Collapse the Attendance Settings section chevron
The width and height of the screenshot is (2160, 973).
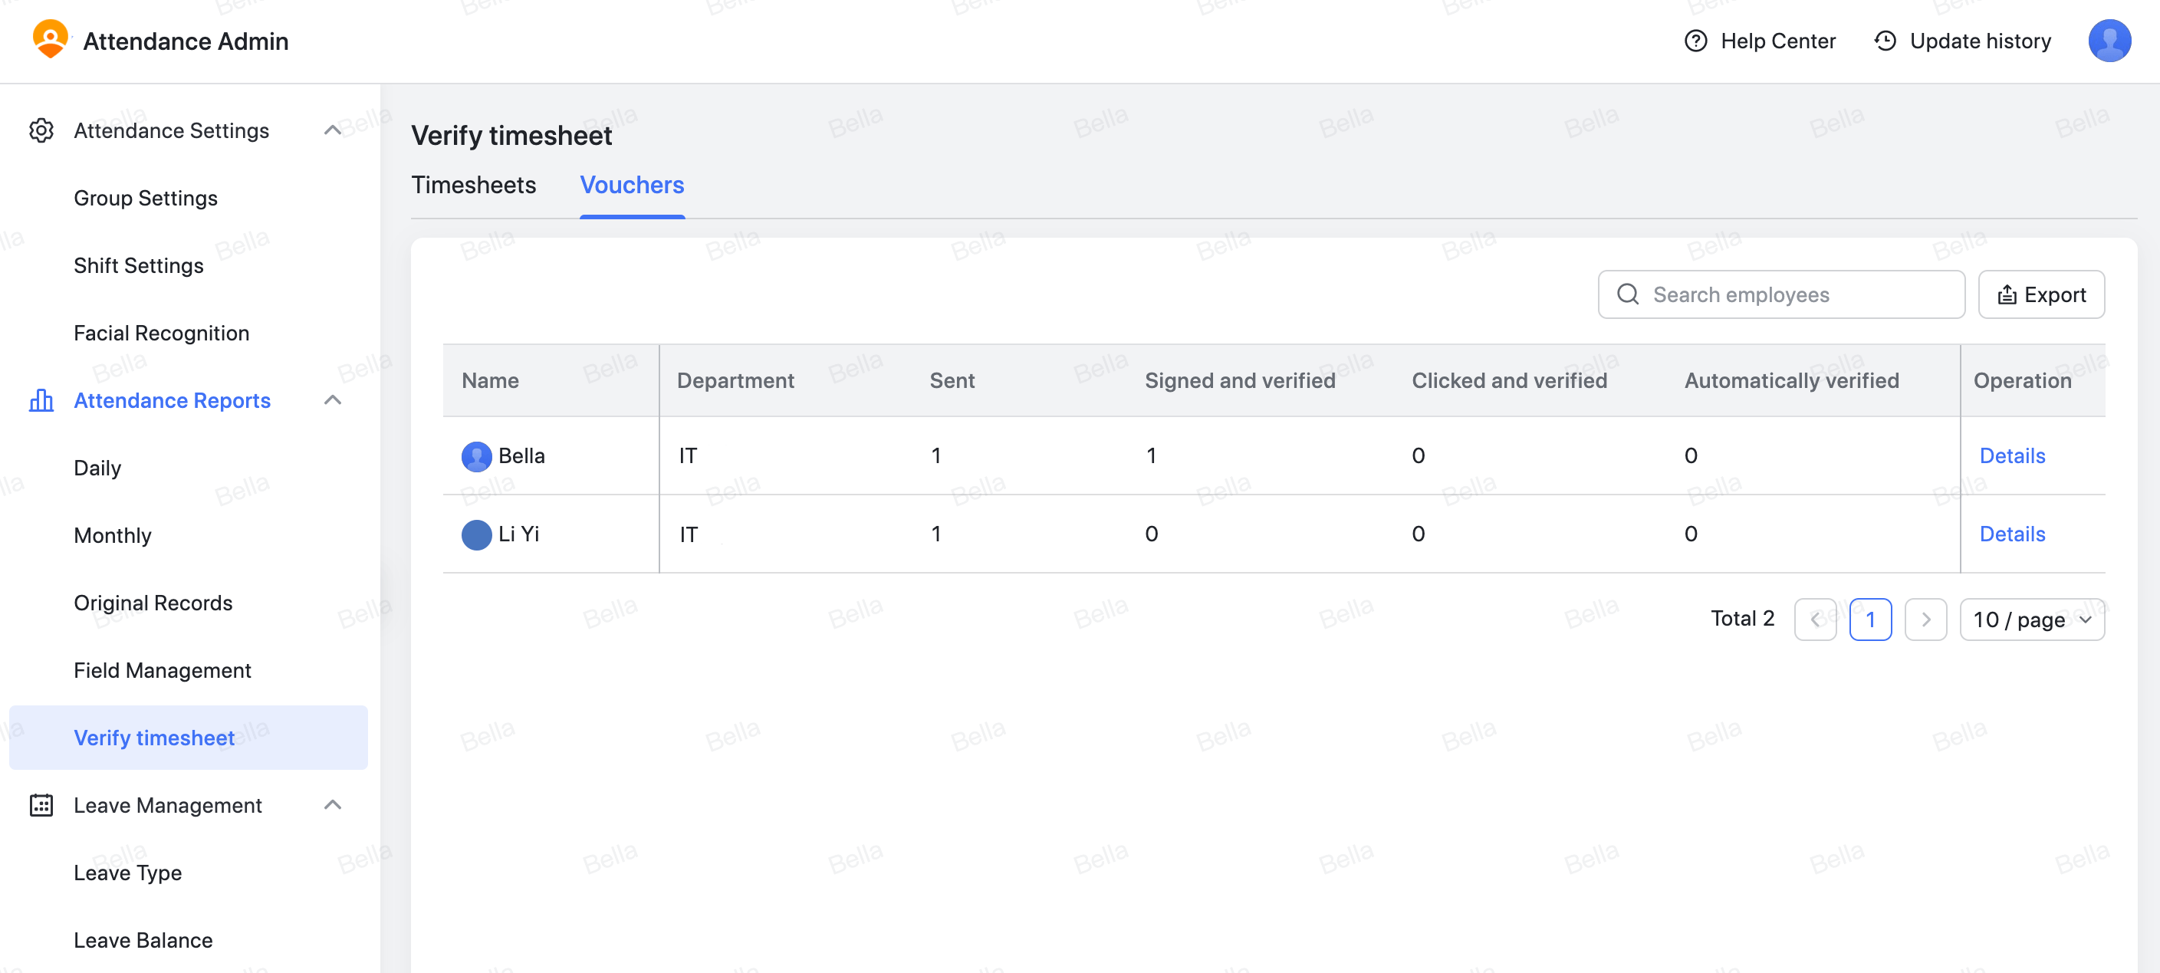tap(333, 130)
